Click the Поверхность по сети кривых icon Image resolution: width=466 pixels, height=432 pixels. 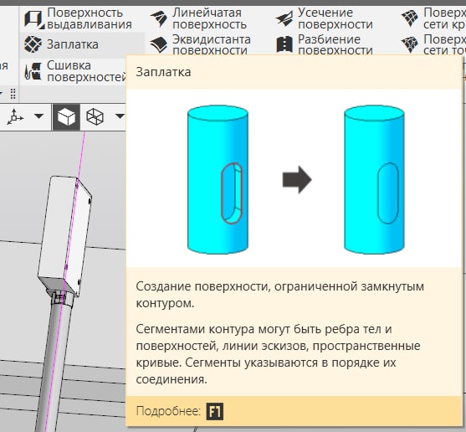[410, 18]
